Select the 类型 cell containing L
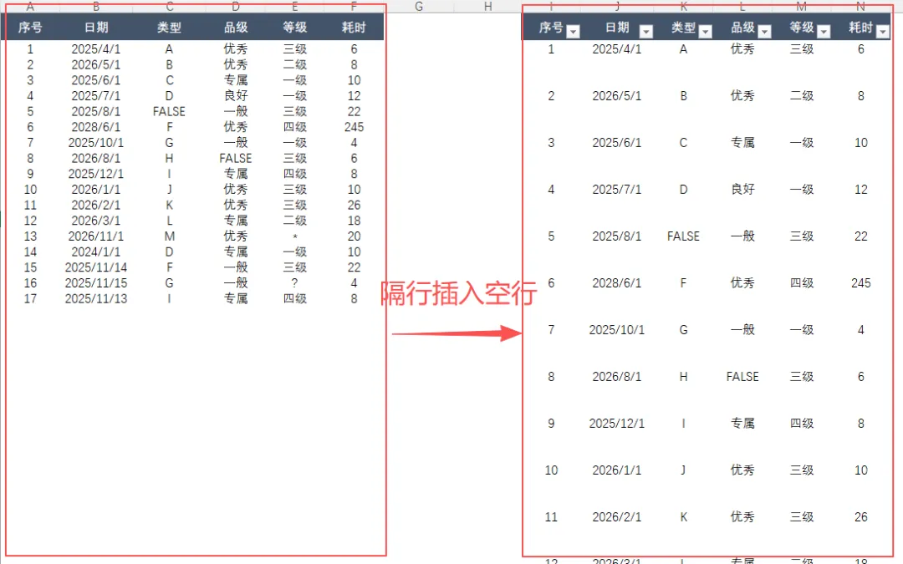 [169, 221]
